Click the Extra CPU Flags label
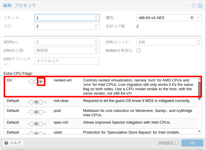Image resolution: width=206 pixels, height=150 pixels. (18, 74)
